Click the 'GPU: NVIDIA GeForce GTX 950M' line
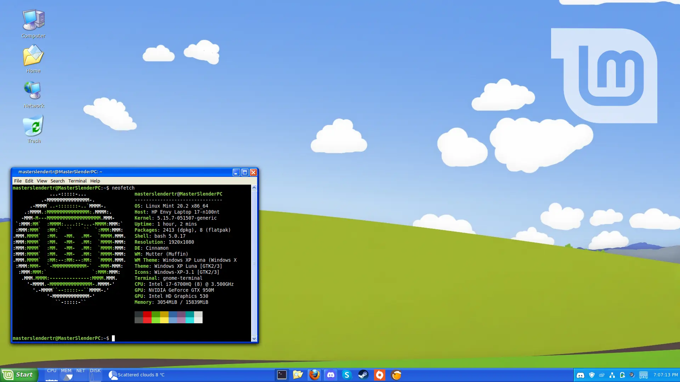Image resolution: width=680 pixels, height=382 pixels. [x=174, y=290]
